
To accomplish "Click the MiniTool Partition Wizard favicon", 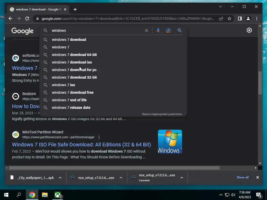I will pyautogui.click(x=16, y=135).
